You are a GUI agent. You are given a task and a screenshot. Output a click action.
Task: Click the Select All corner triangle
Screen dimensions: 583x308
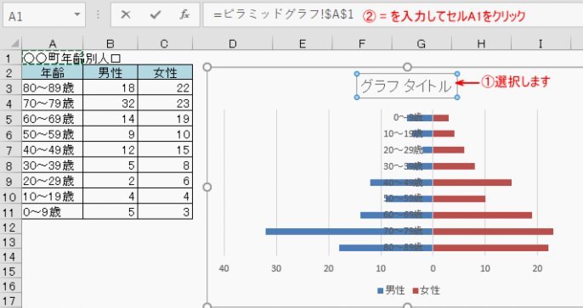15,44
